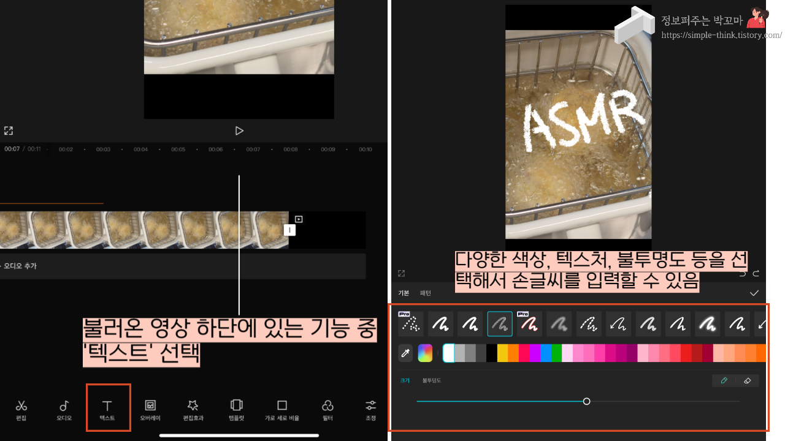785x441 pixels.
Task: Select the glowing neon brush
Action: (x=708, y=324)
